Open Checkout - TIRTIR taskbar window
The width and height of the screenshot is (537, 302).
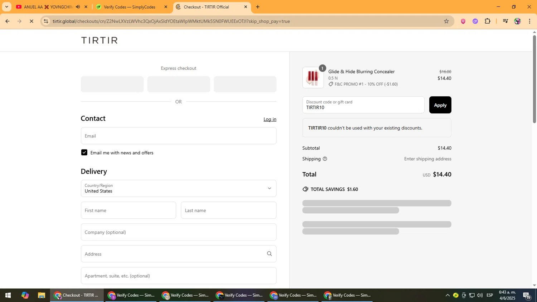[77, 295]
